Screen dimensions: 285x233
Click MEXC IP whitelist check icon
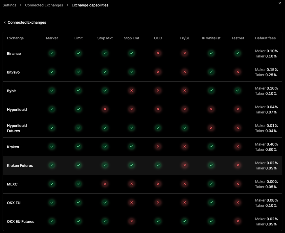click(211, 184)
